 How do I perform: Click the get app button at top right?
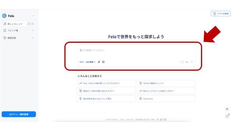pyautogui.click(x=221, y=13)
